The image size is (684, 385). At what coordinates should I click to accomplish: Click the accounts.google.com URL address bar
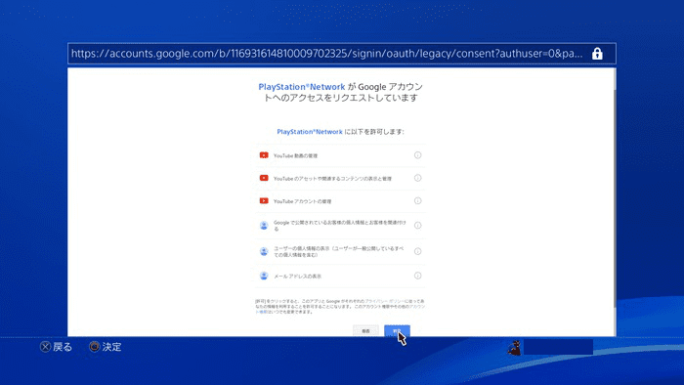342,54
